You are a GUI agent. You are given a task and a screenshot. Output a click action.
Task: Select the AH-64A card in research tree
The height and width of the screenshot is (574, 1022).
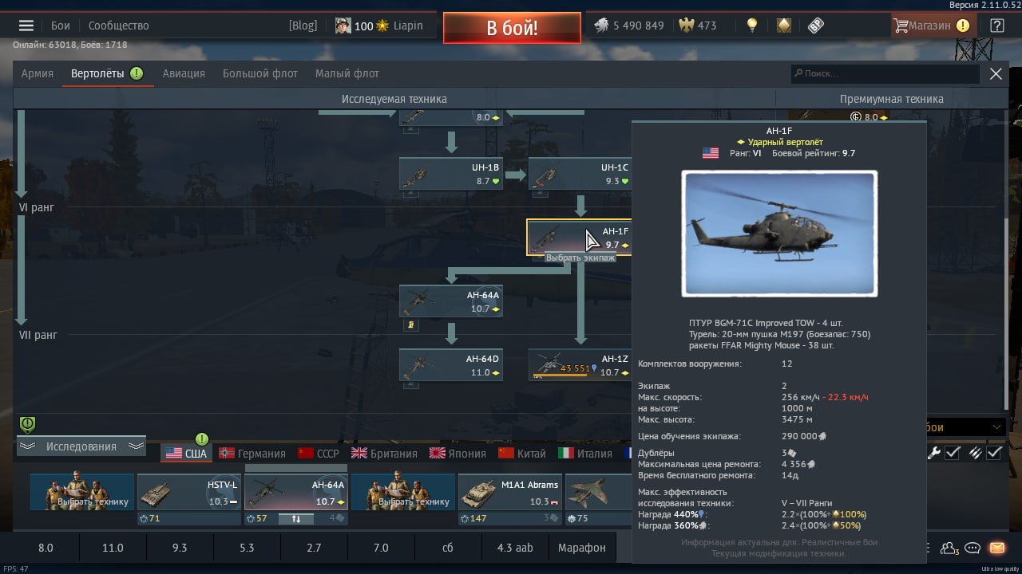click(451, 301)
